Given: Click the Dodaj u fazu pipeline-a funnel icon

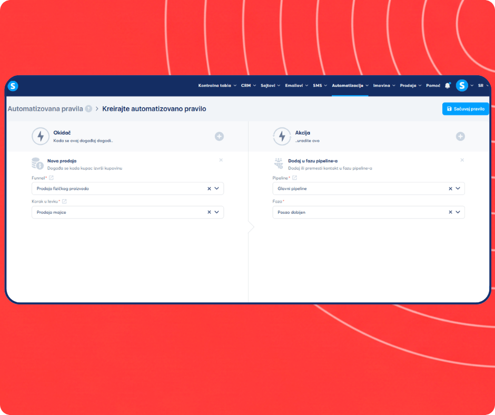Looking at the screenshot, I should (279, 163).
